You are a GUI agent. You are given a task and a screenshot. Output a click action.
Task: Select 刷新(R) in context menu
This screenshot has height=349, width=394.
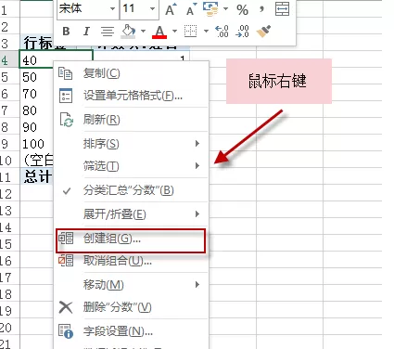[131, 120]
